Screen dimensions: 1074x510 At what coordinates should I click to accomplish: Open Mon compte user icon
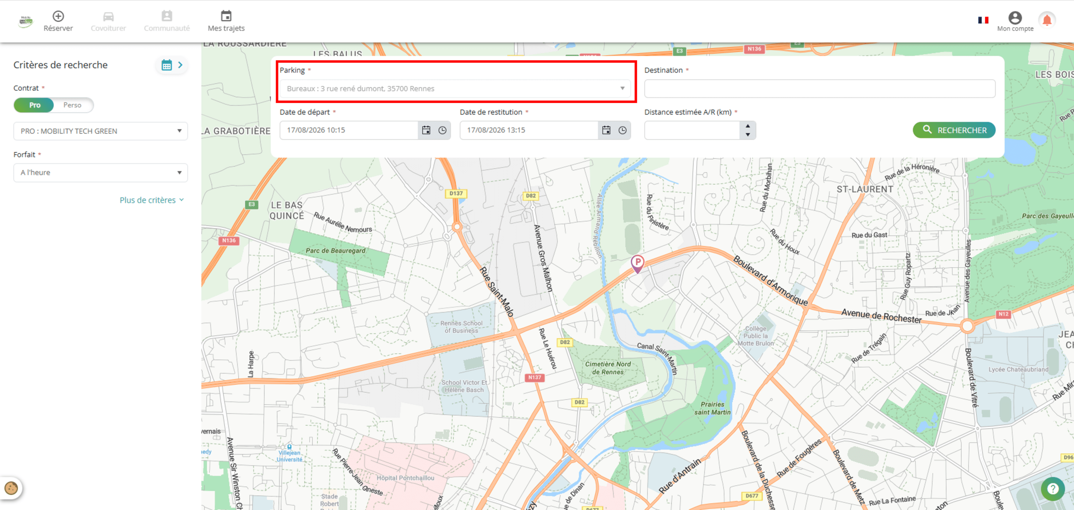pos(1015,18)
